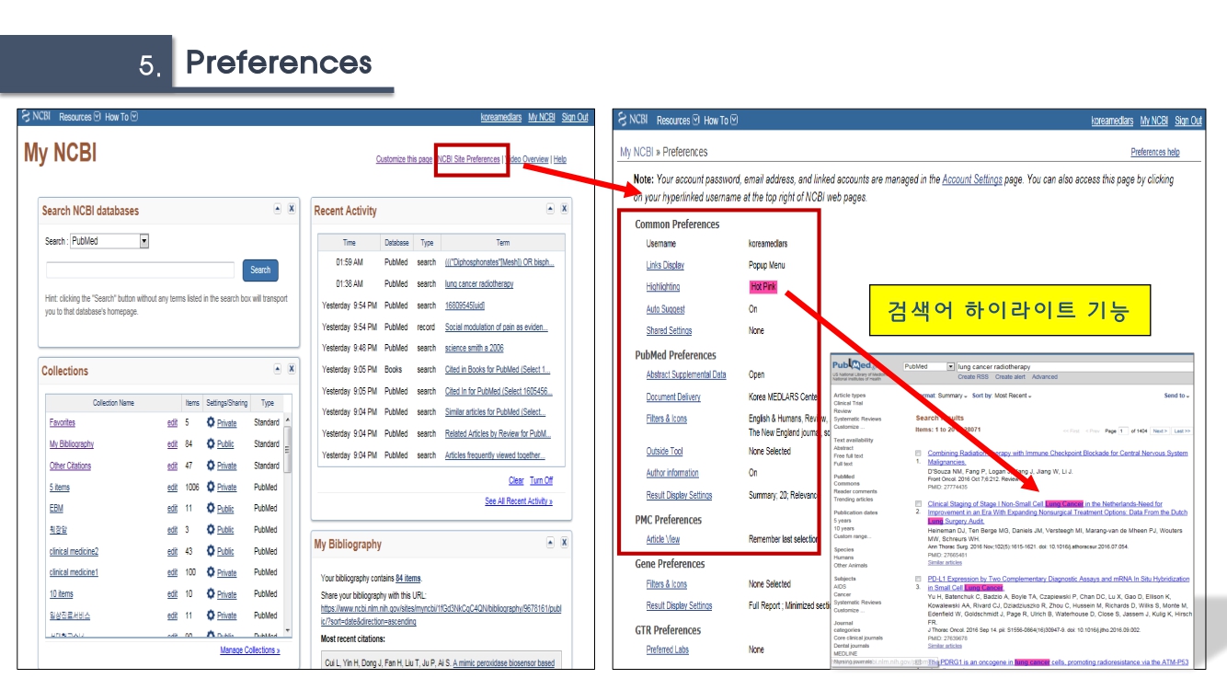Tick checkbox for Clinical Staging of Stage I result
The image size is (1227, 690).
(919, 504)
